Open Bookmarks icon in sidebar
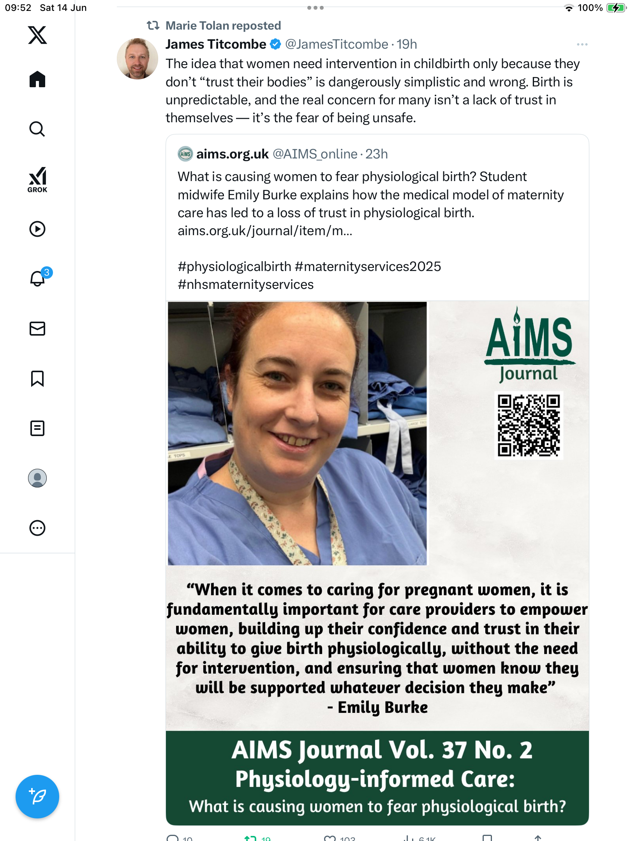Screen dimensions: 631x841 tap(37, 378)
